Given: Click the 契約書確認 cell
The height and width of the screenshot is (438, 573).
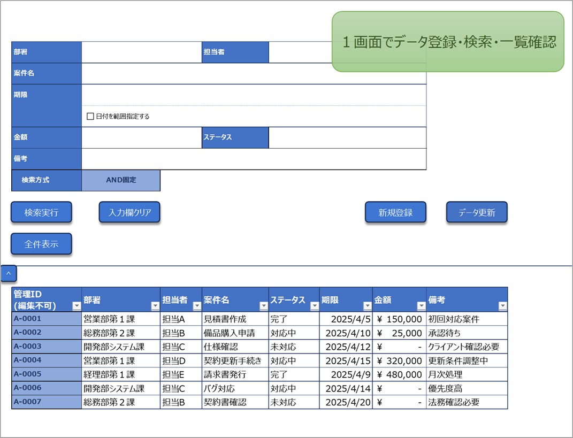Looking at the screenshot, I should click(x=235, y=402).
